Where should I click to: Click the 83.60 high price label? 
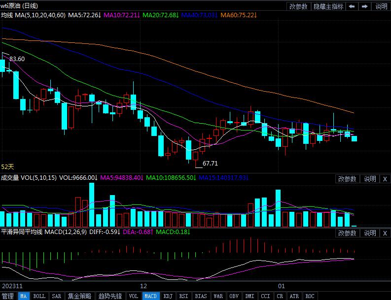17,59
